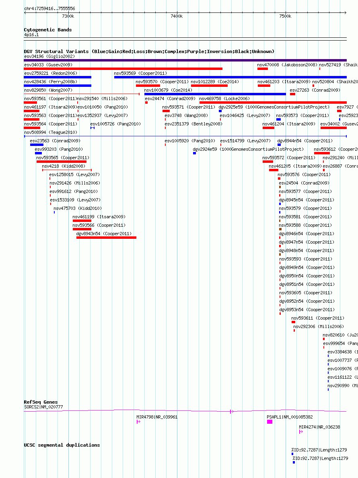This screenshot has height=478, width=358.
Task: Select nsv291426 (Mills2006) variant label
Action: click(x=75, y=183)
